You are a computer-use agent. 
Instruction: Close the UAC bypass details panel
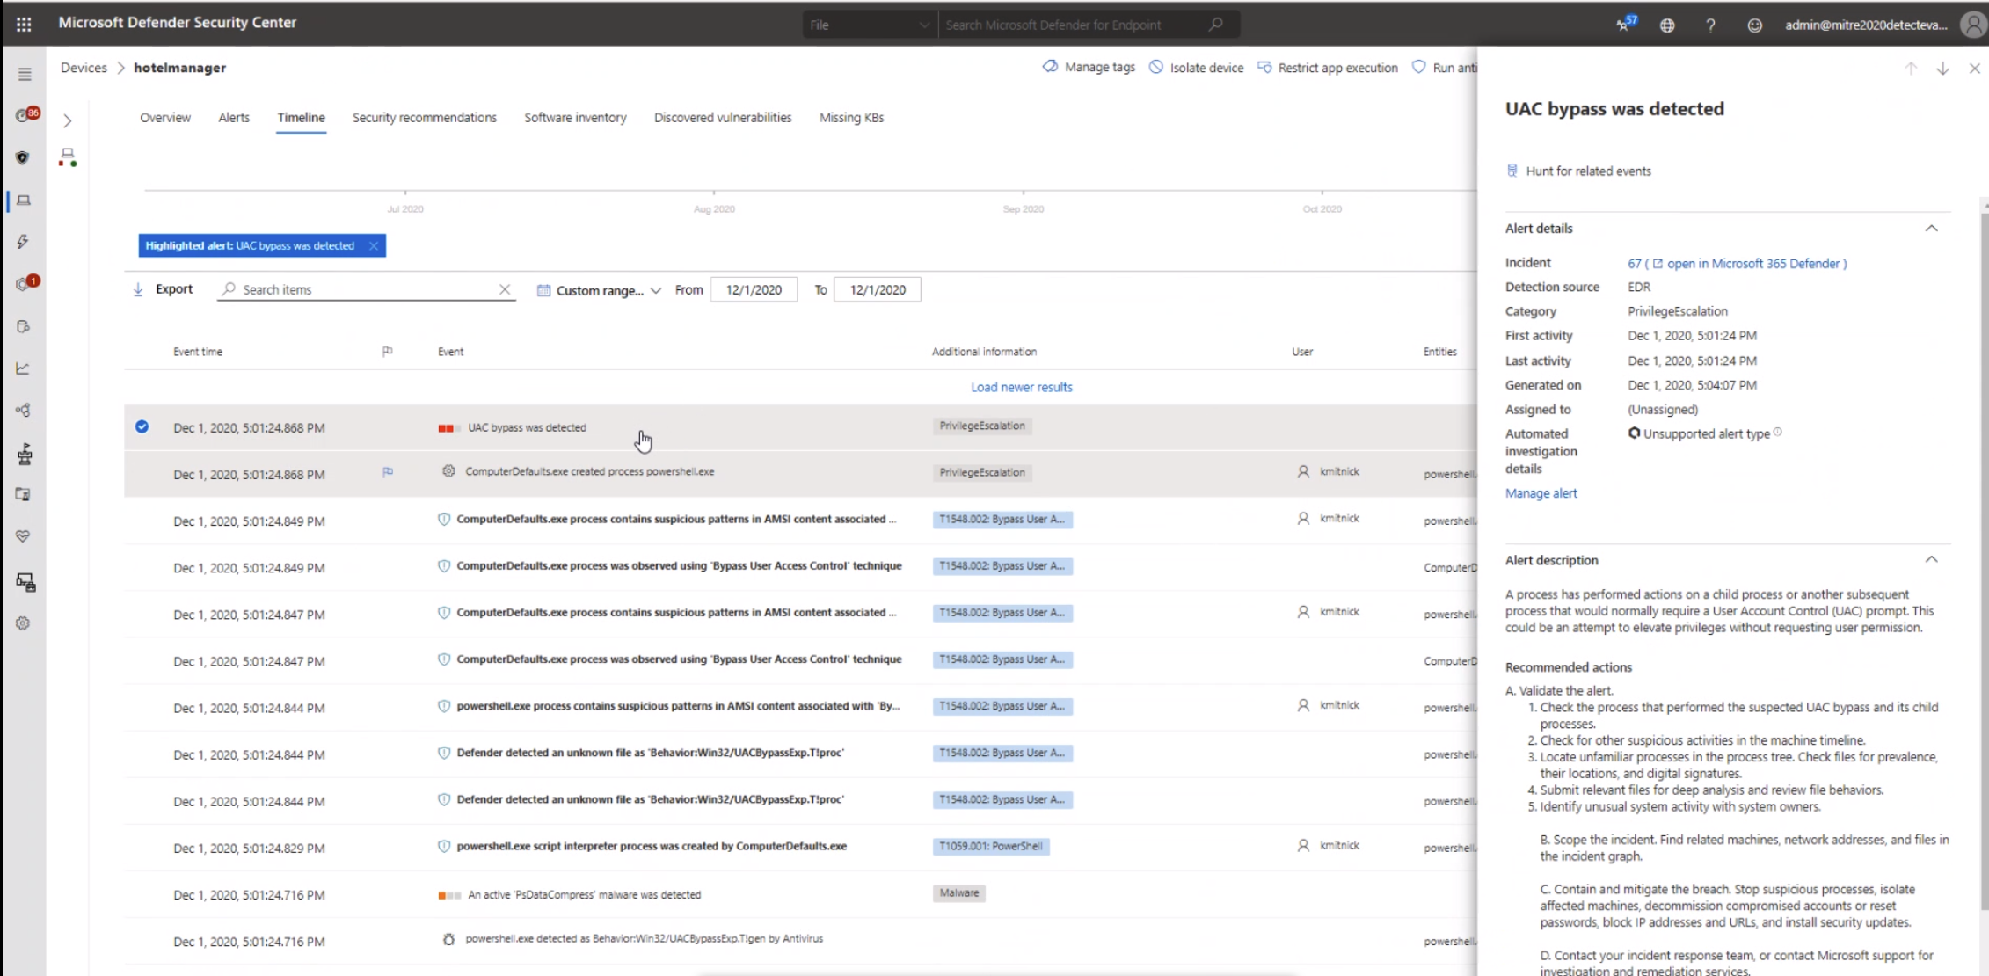coord(1975,69)
